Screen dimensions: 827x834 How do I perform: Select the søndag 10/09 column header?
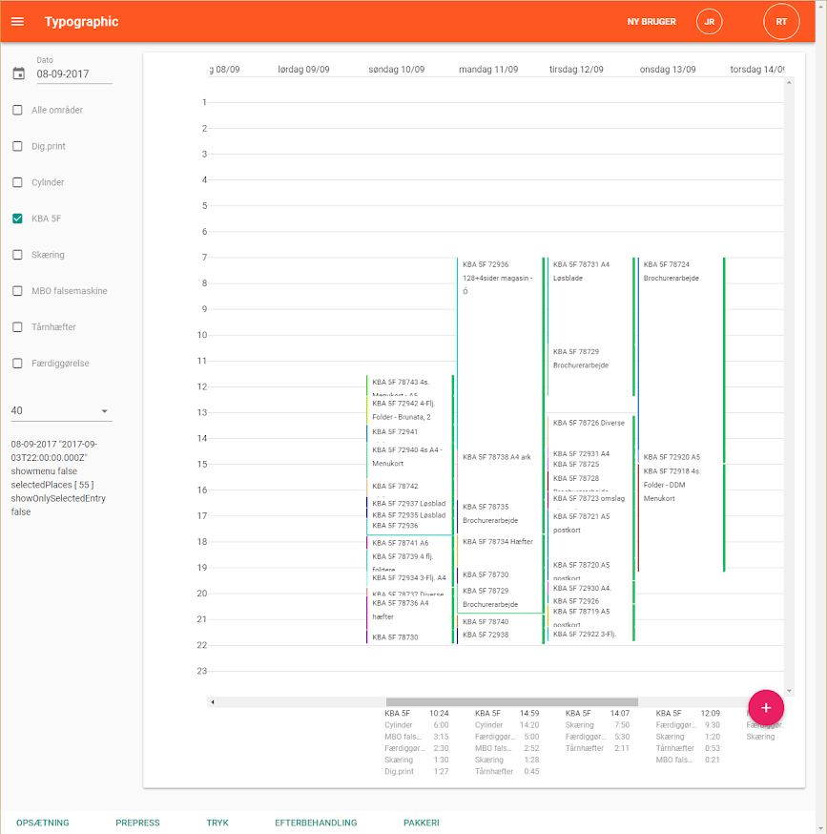(396, 69)
